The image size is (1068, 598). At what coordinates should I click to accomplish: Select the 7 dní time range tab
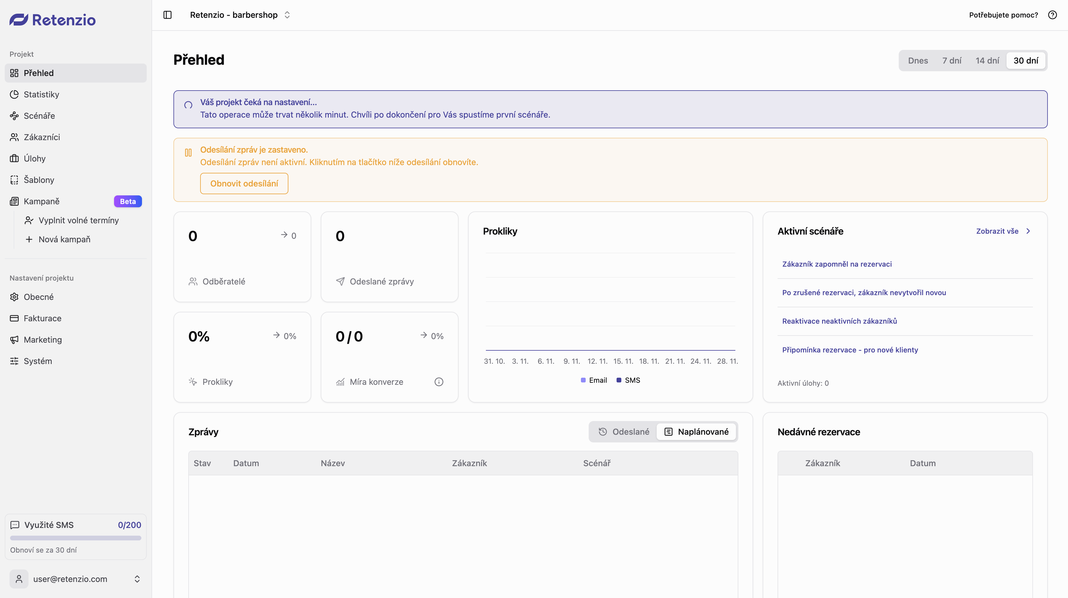(x=952, y=60)
